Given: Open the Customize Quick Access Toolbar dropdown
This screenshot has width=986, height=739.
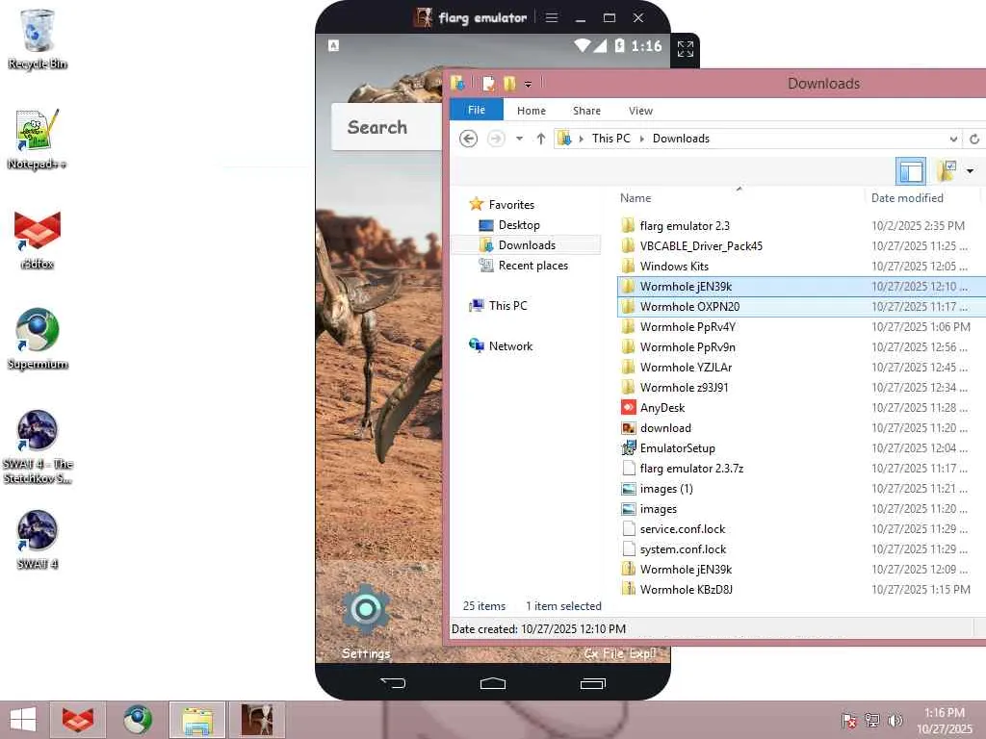Looking at the screenshot, I should [x=529, y=84].
